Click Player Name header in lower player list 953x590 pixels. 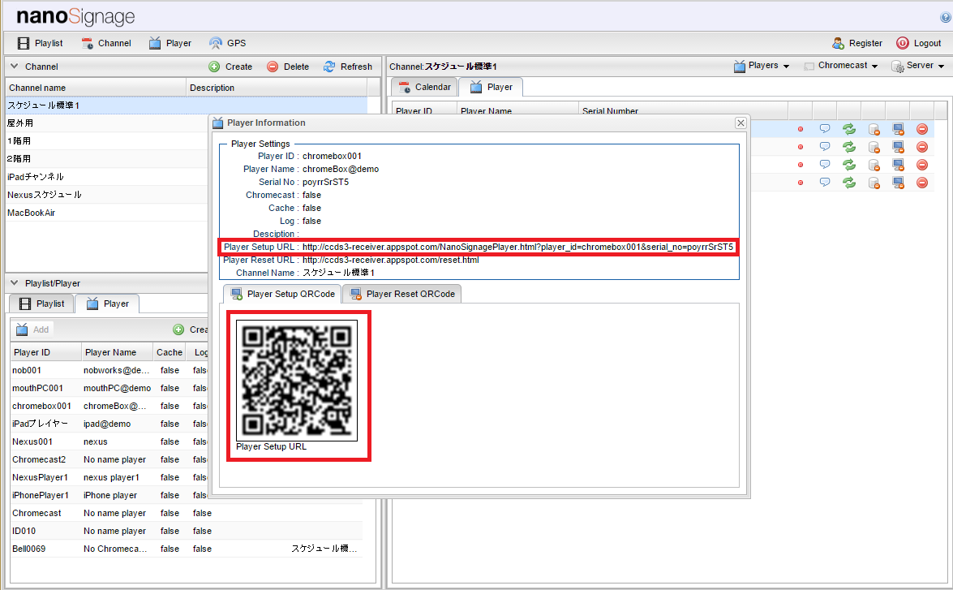(117, 352)
